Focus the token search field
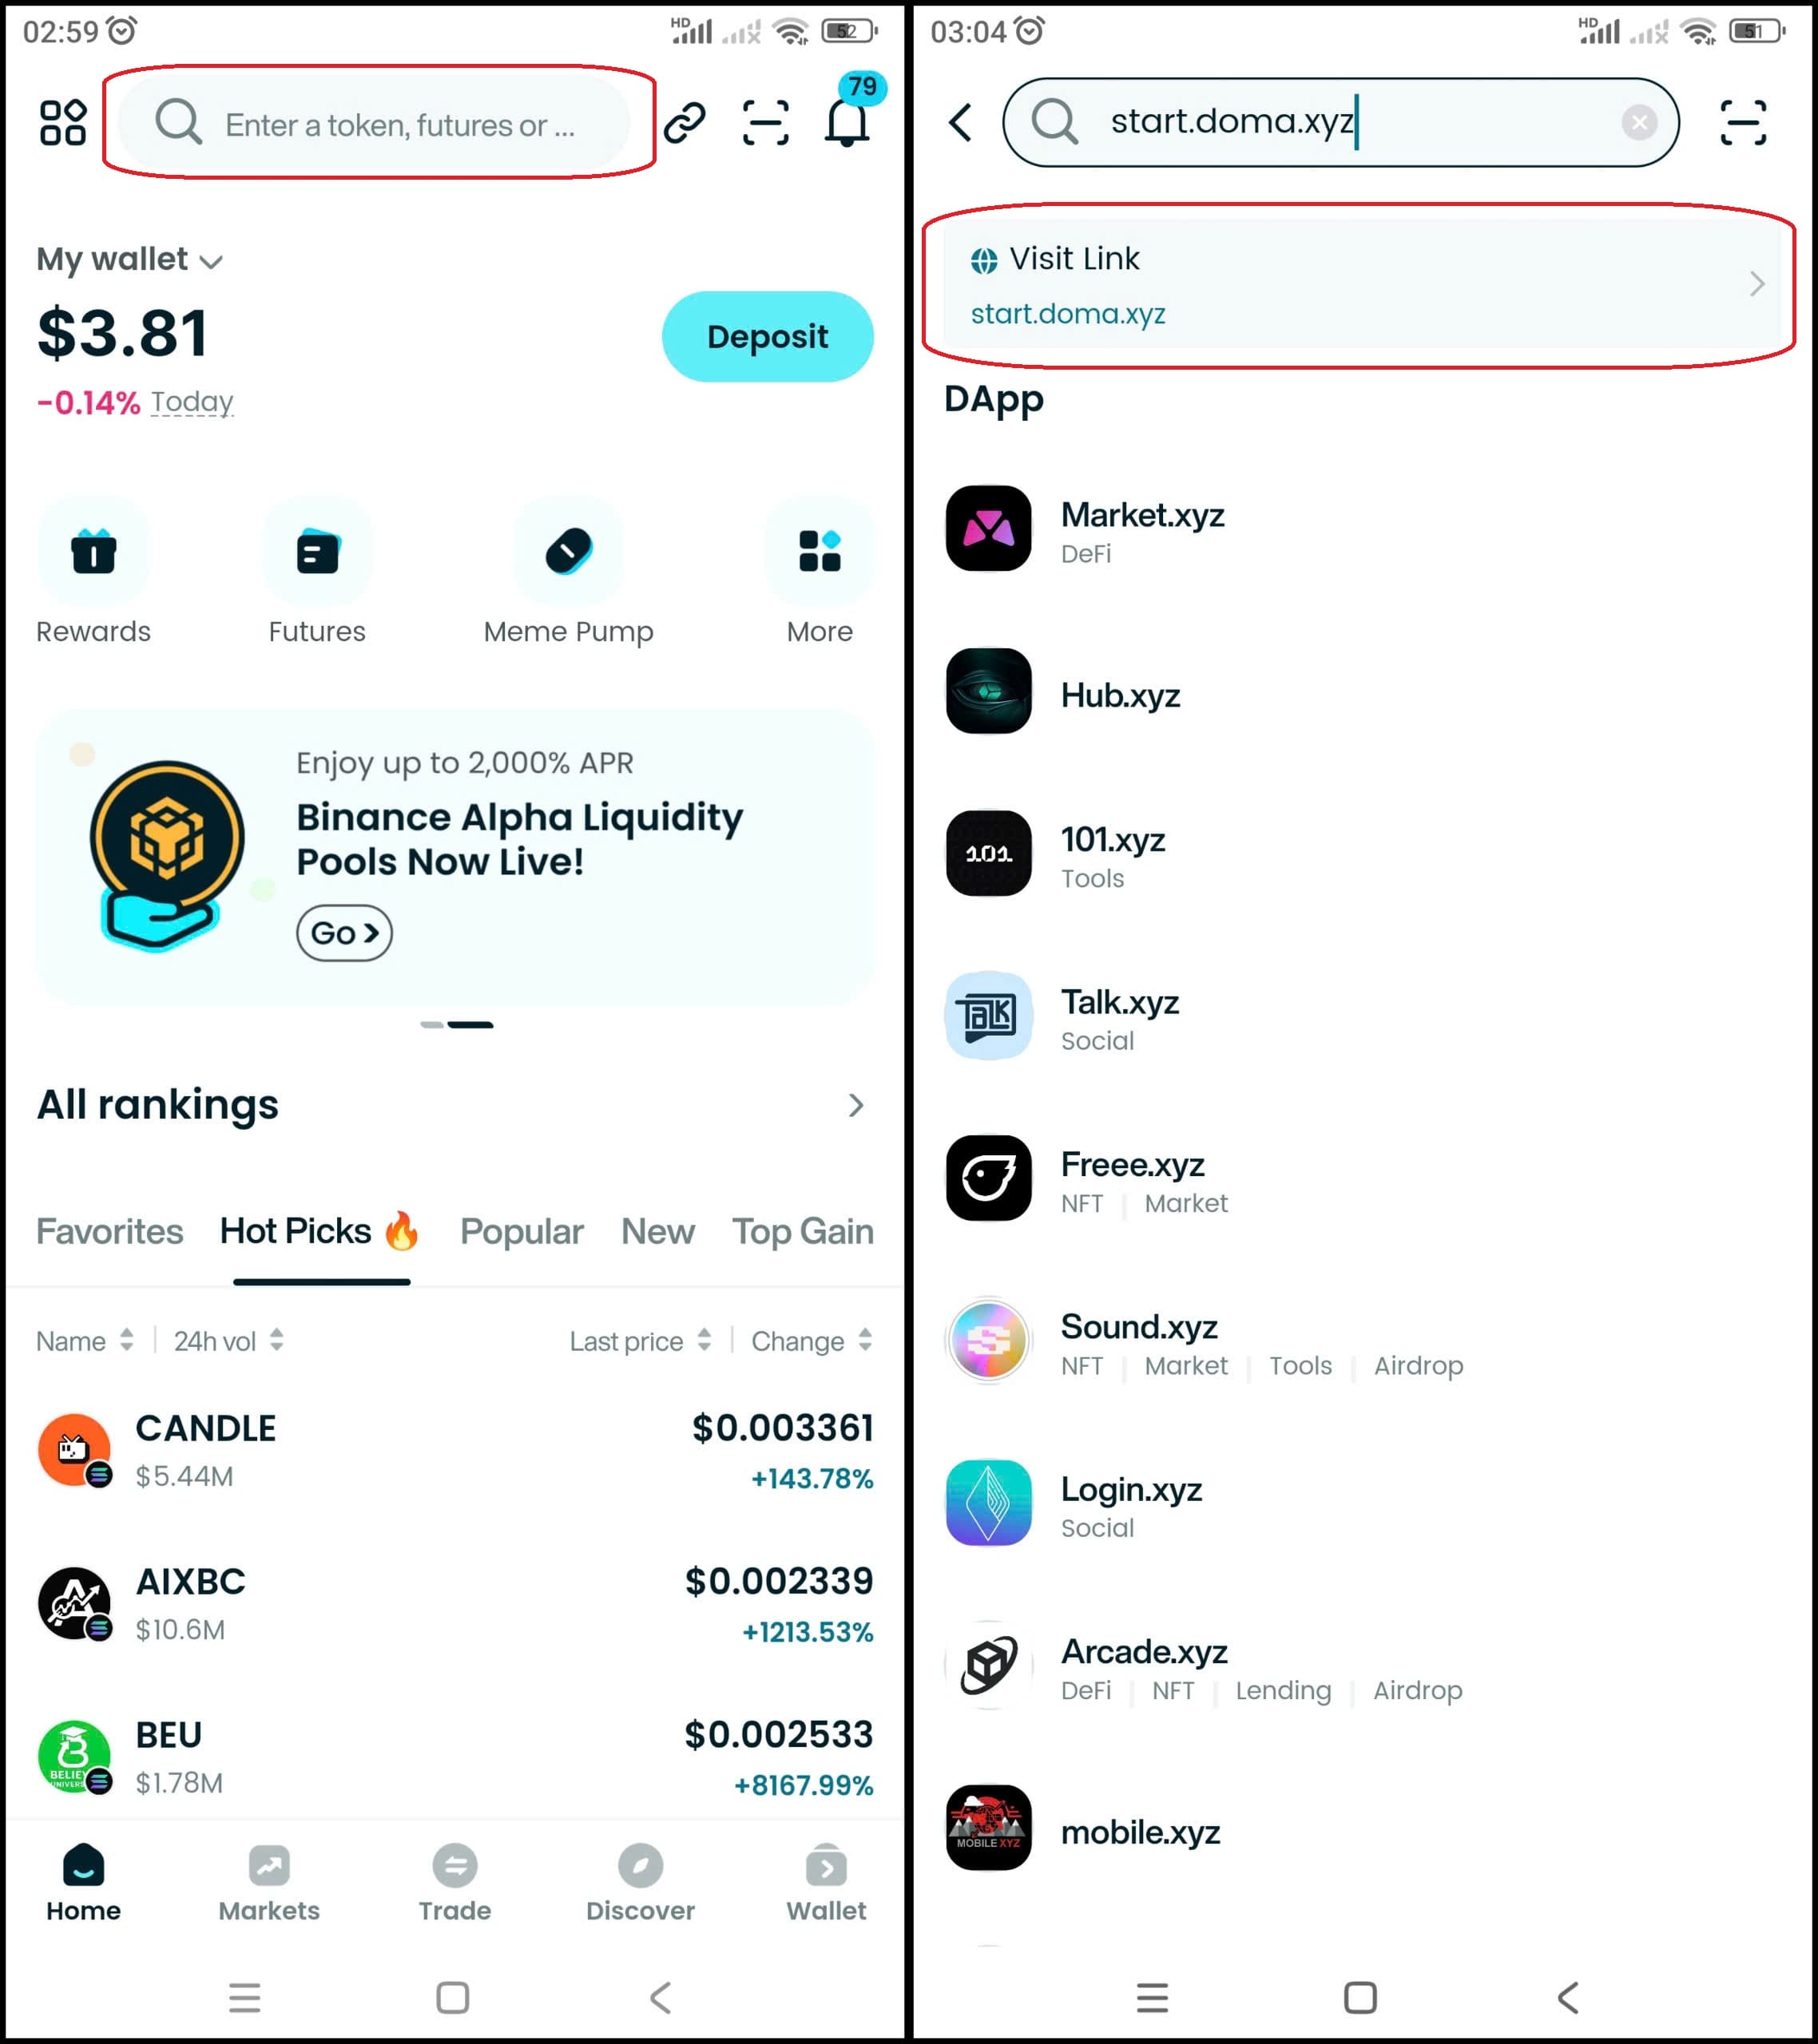1818x2044 pixels. click(x=374, y=124)
